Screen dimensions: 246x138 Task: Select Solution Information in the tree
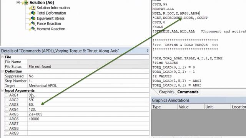pyautogui.click(x=53, y=8)
